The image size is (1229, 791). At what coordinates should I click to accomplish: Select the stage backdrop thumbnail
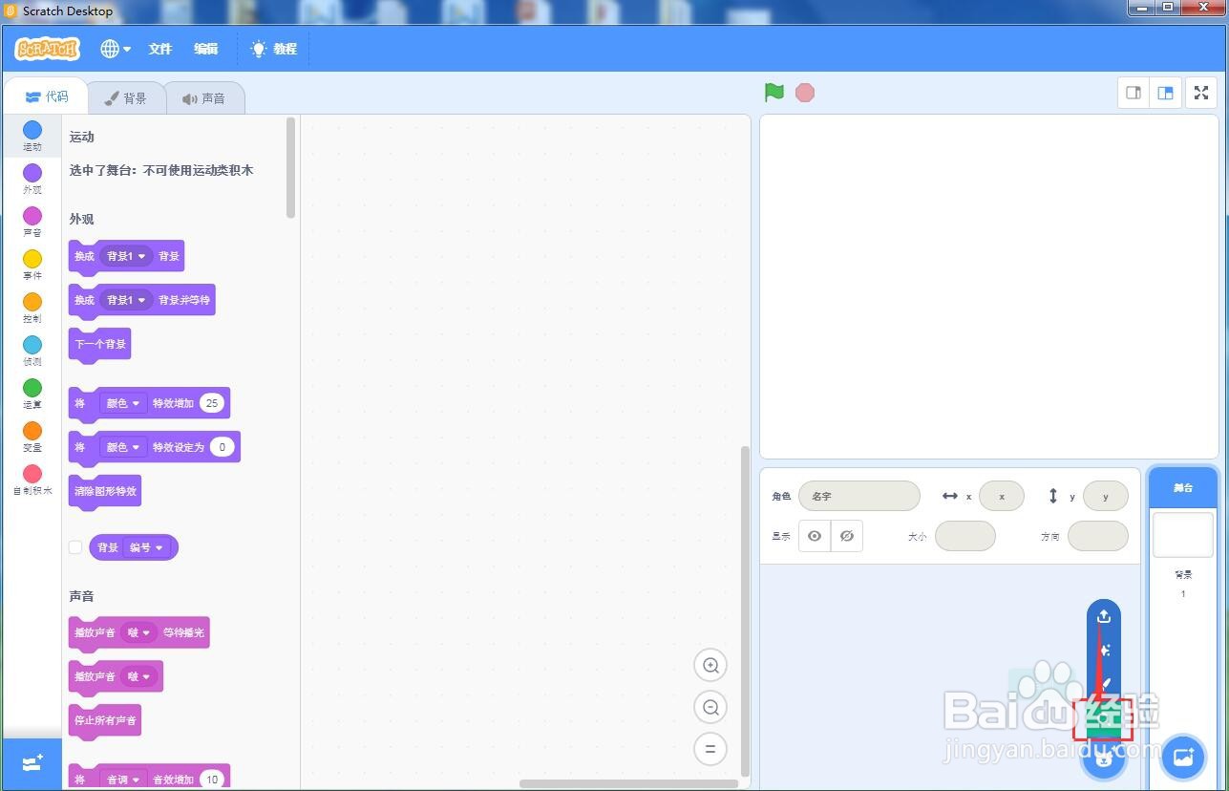point(1183,535)
